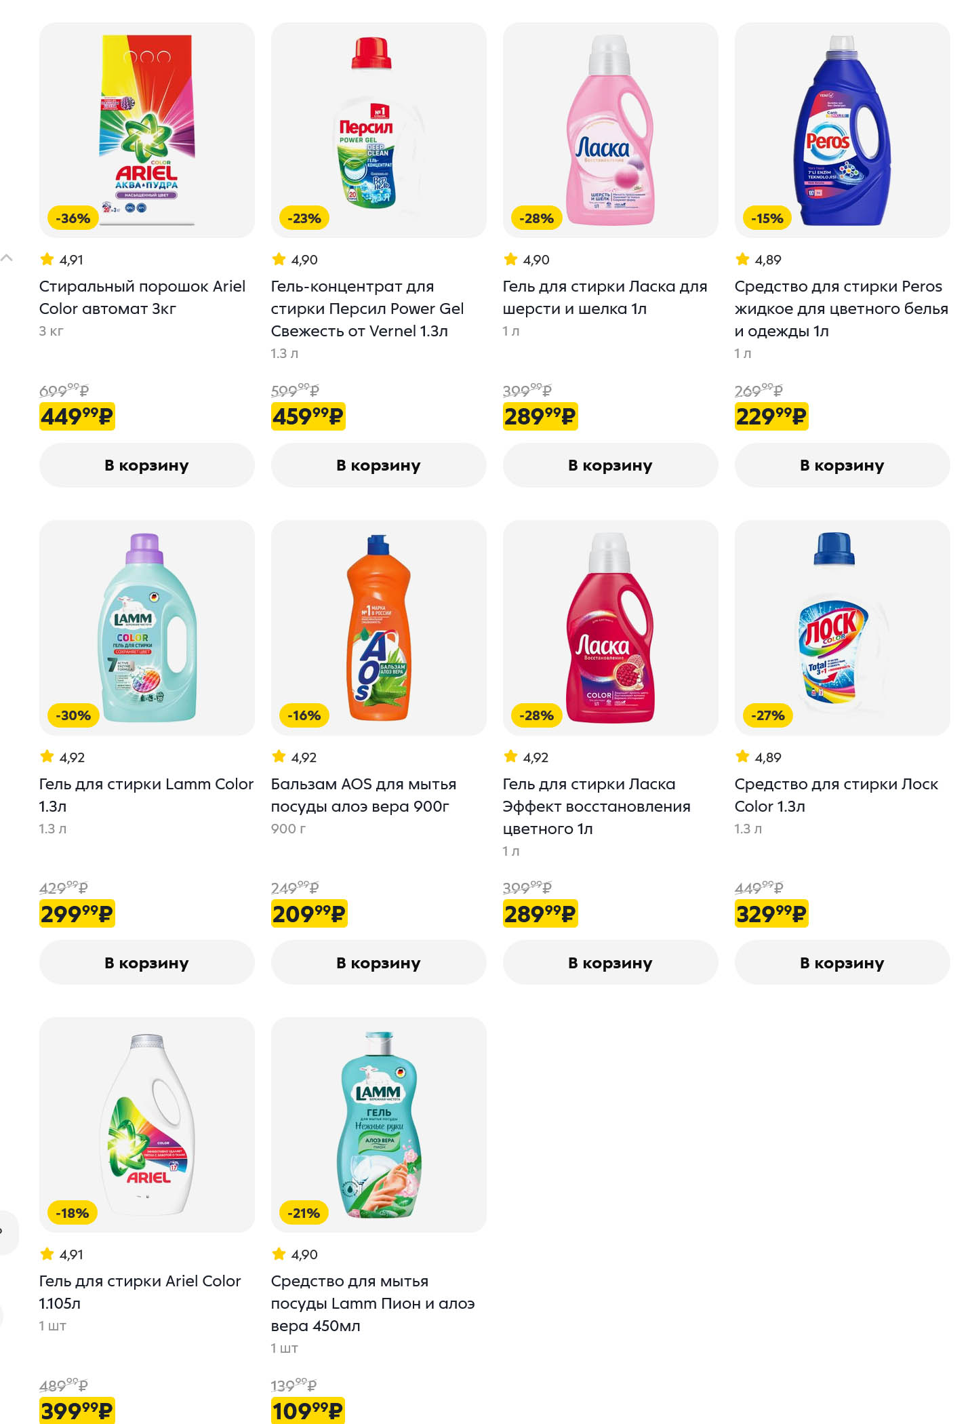Add Peros liquid detergent to cart

(842, 465)
